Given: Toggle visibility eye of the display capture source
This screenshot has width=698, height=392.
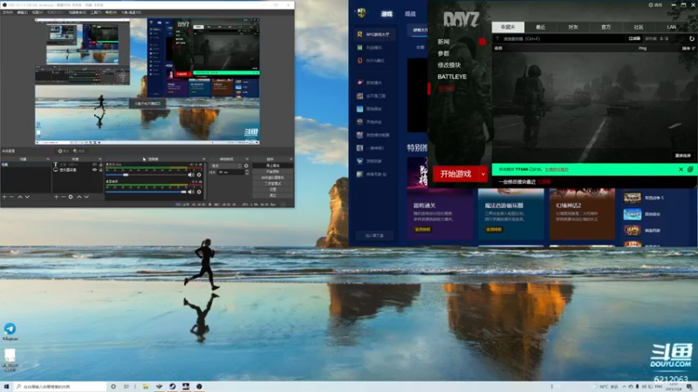Looking at the screenshot, I should tap(94, 170).
